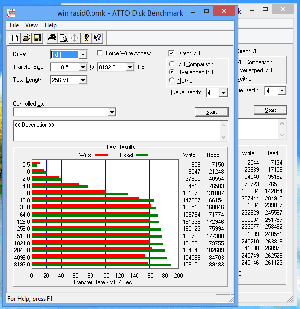Select Overlapped I/O radio button
Viewport: 300px width, 309px height.
[x=172, y=72]
